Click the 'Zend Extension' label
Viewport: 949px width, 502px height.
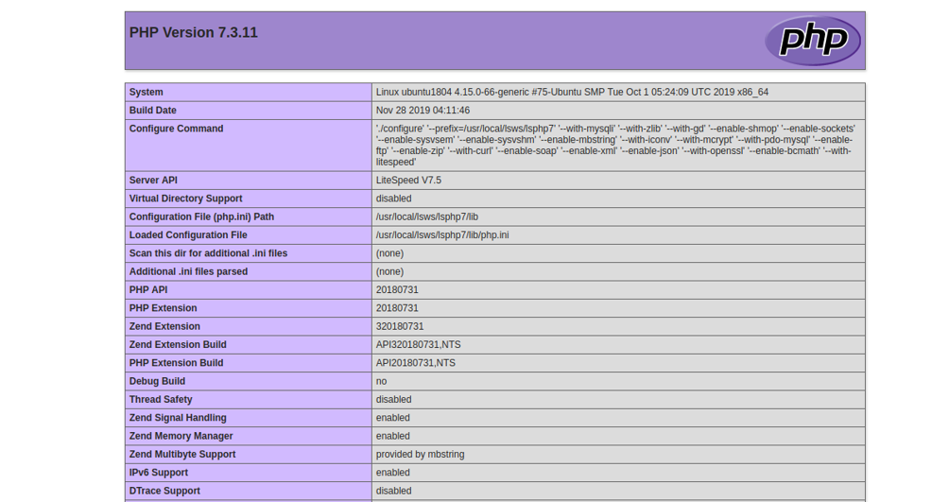(x=164, y=326)
